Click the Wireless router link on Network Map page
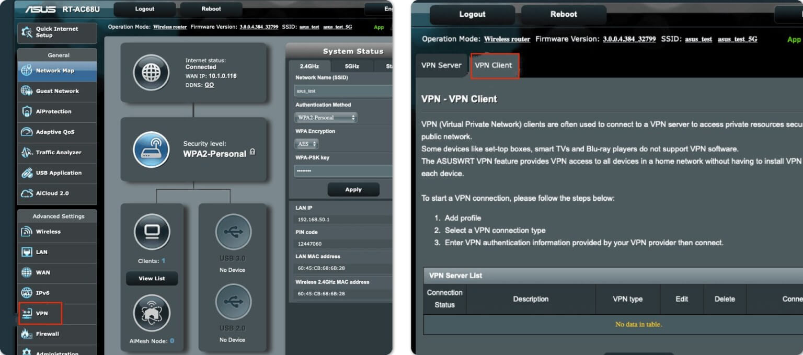This screenshot has width=803, height=355. point(170,27)
